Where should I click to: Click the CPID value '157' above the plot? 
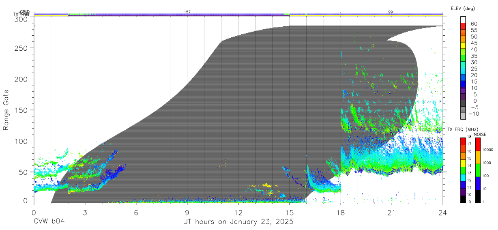(x=187, y=12)
